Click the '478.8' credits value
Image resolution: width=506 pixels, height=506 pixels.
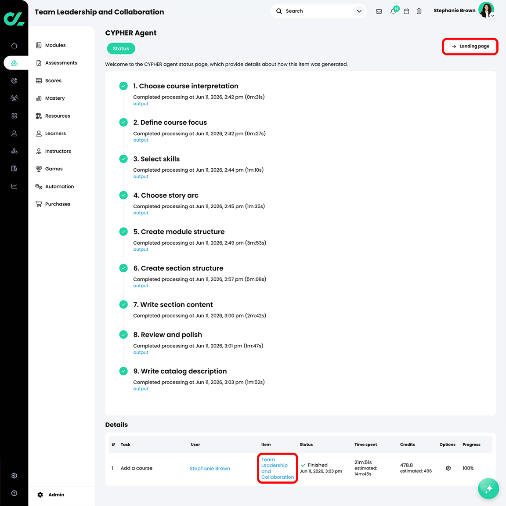click(406, 465)
